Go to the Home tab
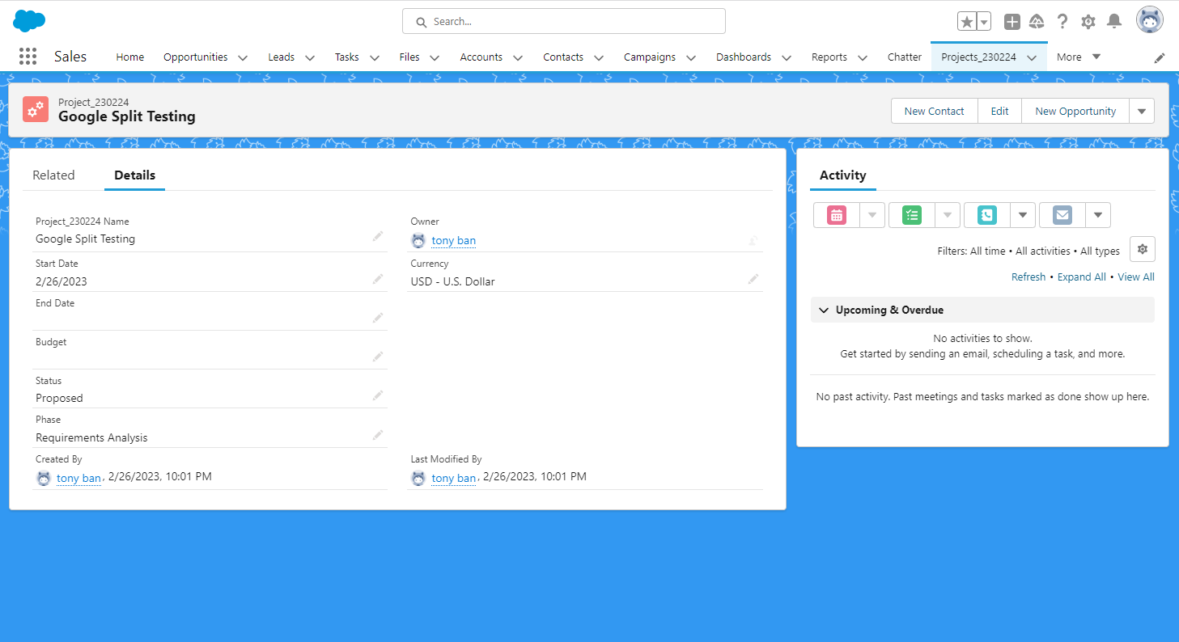 (x=130, y=57)
